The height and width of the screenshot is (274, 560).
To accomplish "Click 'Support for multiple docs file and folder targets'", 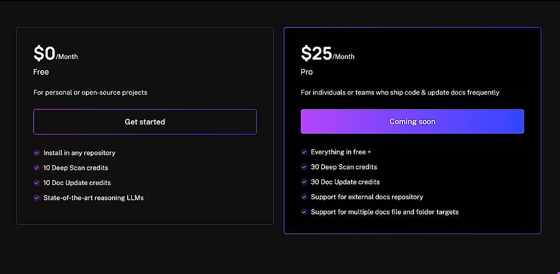I will point(385,212).
